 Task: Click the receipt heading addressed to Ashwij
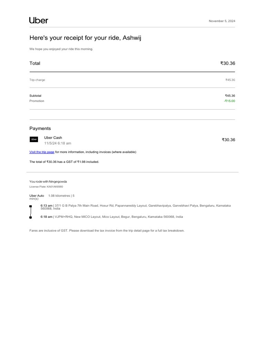[85, 38]
